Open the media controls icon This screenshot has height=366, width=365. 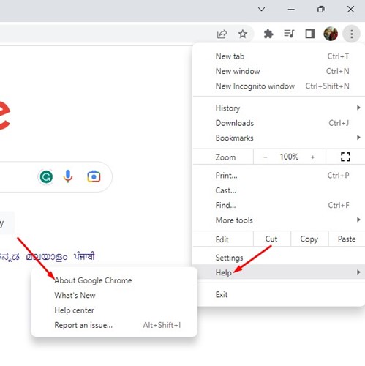pyautogui.click(x=289, y=34)
